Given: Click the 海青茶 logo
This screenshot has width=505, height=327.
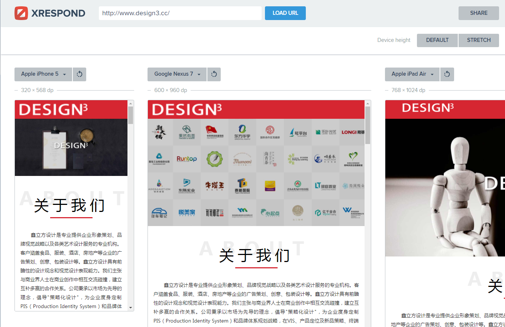Looking at the screenshot, I should [x=270, y=159].
